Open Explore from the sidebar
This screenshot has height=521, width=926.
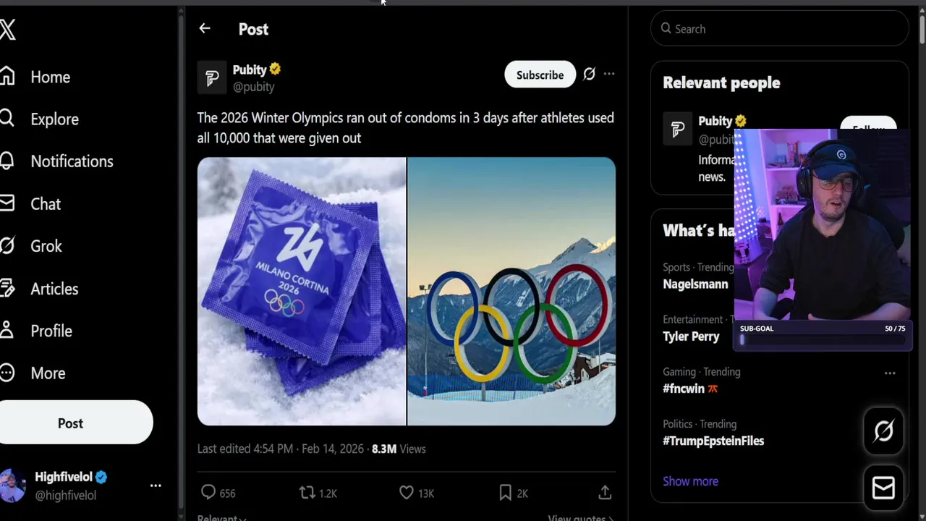coord(54,119)
